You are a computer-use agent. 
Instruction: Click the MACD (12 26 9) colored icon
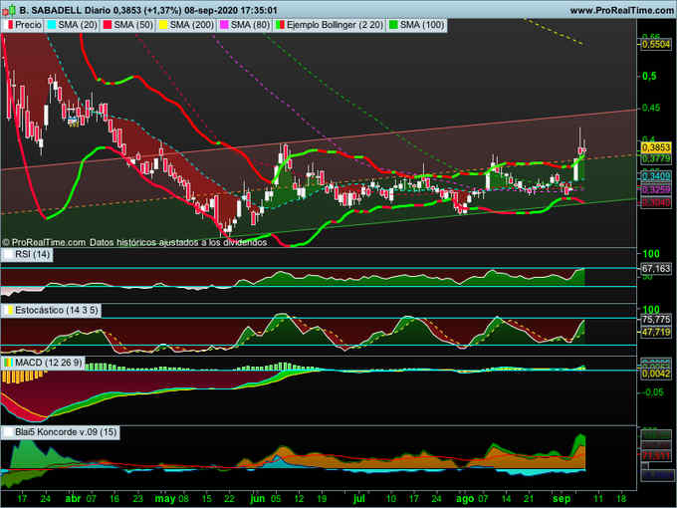[10, 361]
